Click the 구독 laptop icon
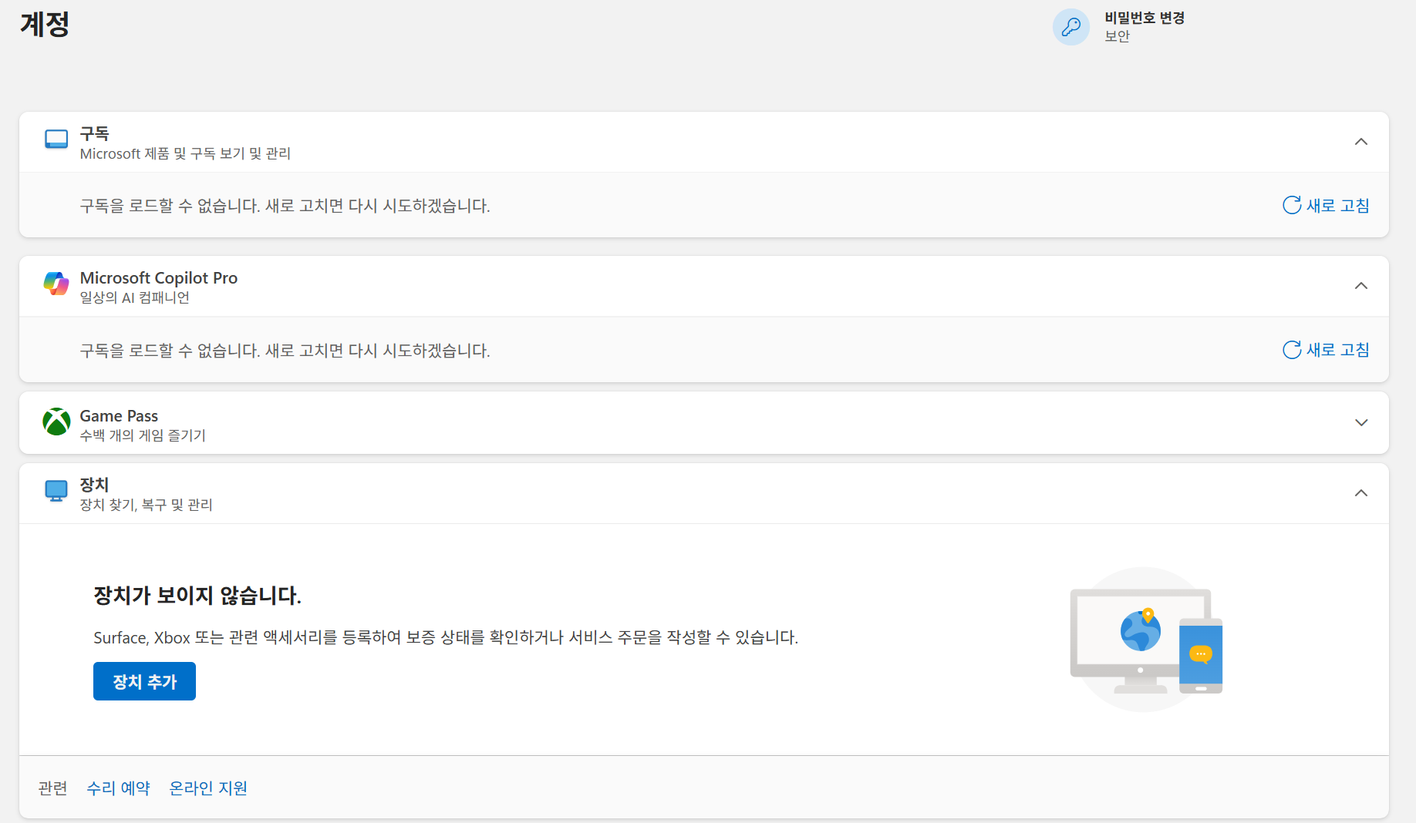Screen dimensions: 1416x823 click(x=56, y=139)
